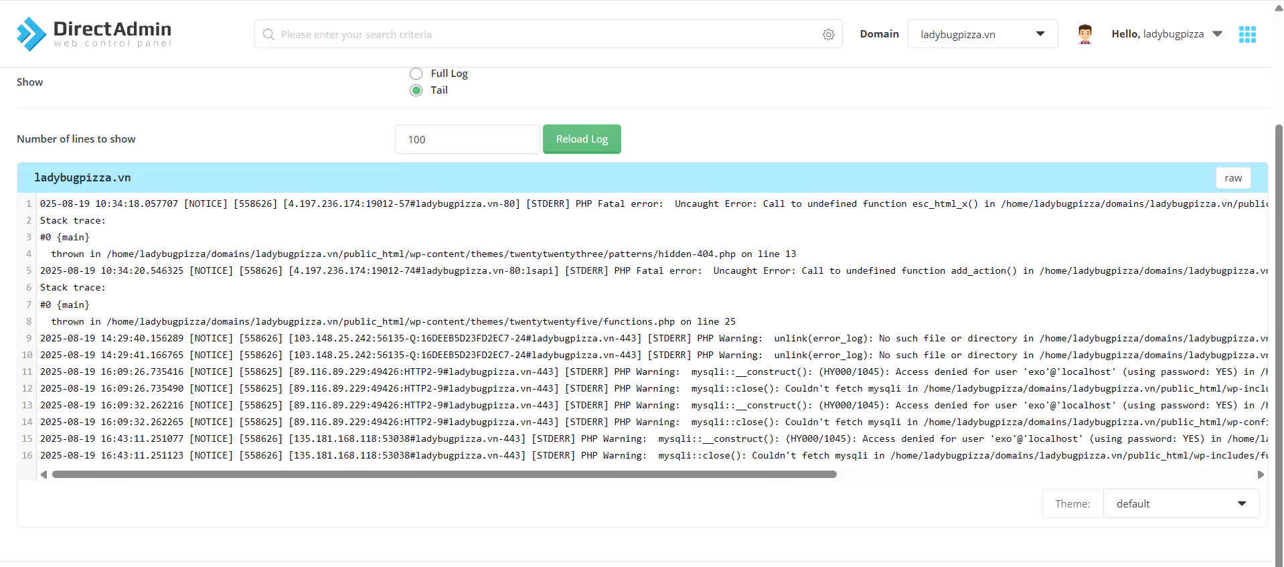Screen dimensions: 1284x567
Task: Click the DirectAdmin logo
Action: click(94, 34)
